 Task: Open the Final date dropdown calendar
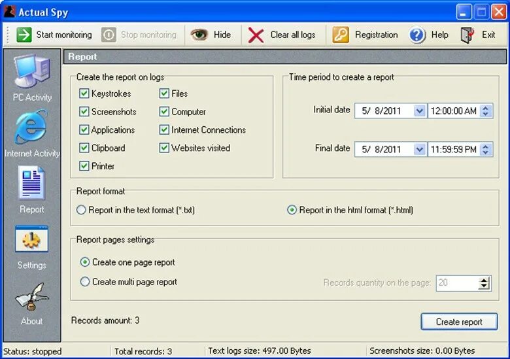point(420,150)
